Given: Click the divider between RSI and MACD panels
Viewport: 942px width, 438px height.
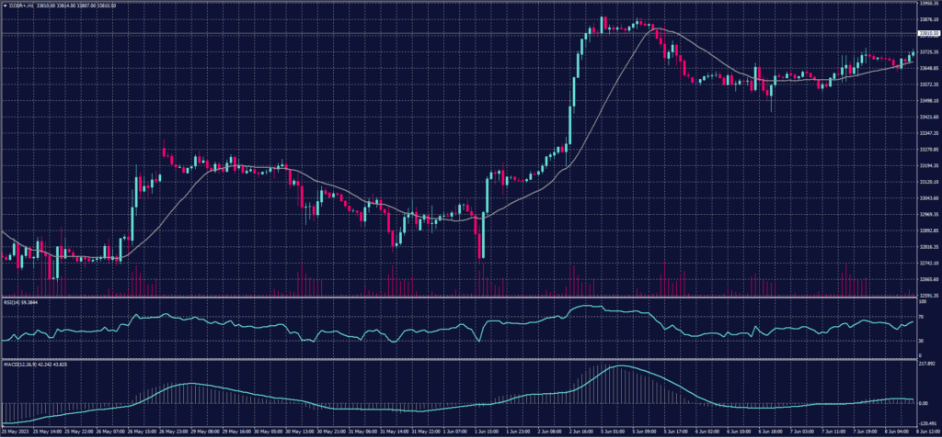Looking at the screenshot, I should click(460, 359).
